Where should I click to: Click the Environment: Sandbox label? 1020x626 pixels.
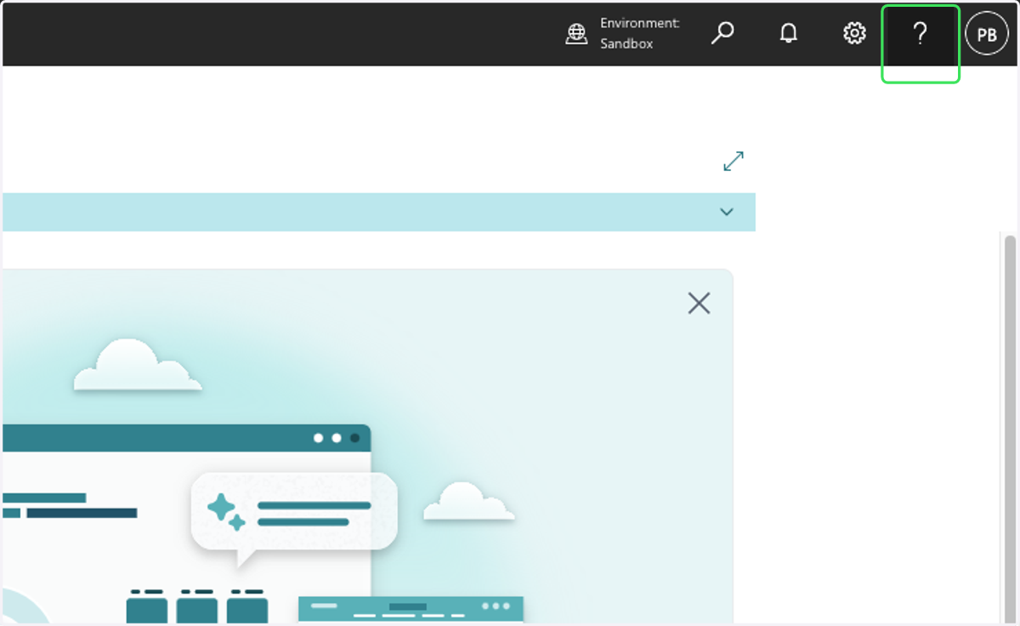(x=639, y=33)
